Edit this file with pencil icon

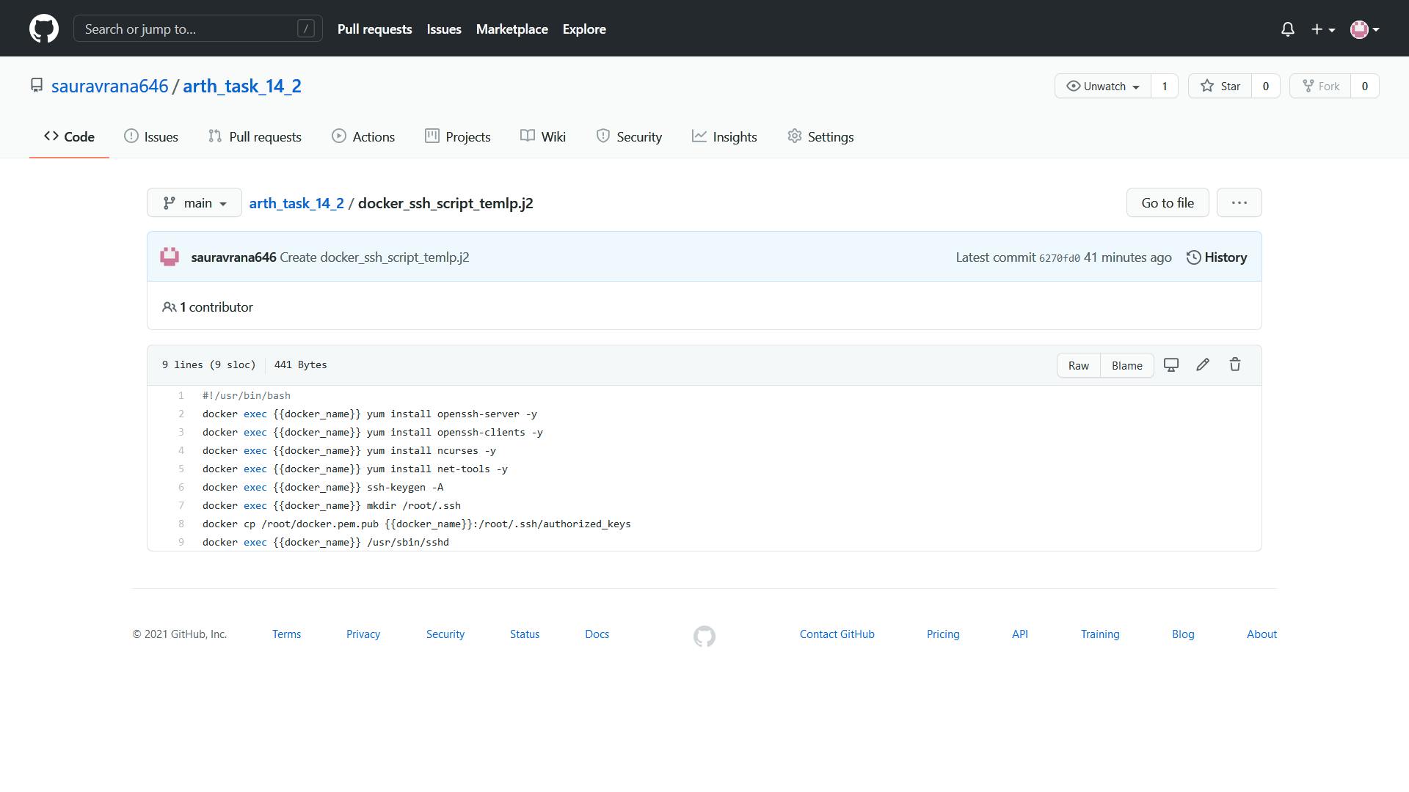click(x=1203, y=364)
